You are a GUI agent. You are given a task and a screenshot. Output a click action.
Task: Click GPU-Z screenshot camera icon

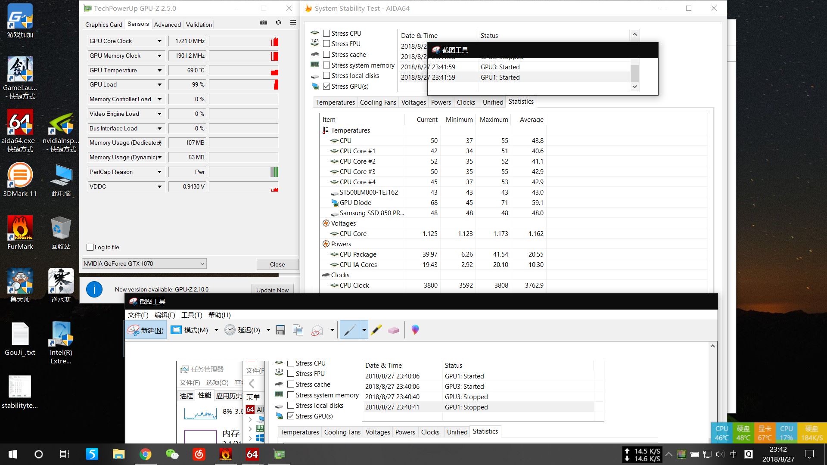point(264,23)
